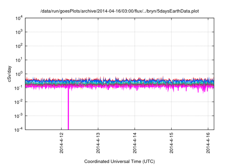This screenshot has height=165, width=236.
Task: Select the 10^0 y-axis label
Action: pos(19,74)
